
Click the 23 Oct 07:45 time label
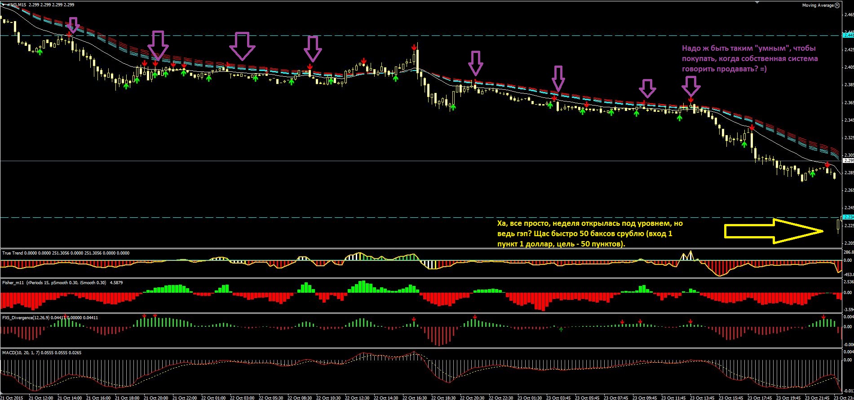tap(616, 398)
